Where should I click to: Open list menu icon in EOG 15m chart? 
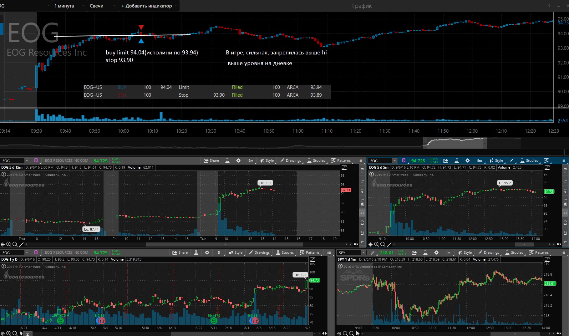click(x=360, y=160)
